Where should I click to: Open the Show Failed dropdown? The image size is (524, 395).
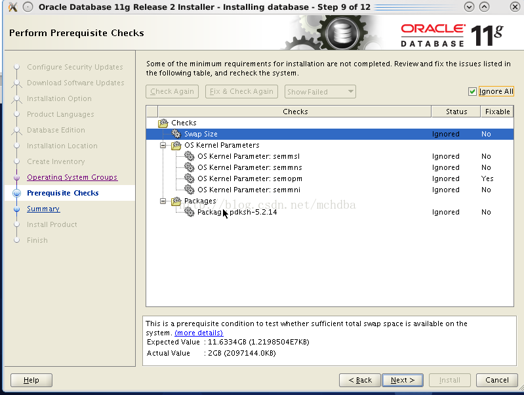[x=320, y=92]
